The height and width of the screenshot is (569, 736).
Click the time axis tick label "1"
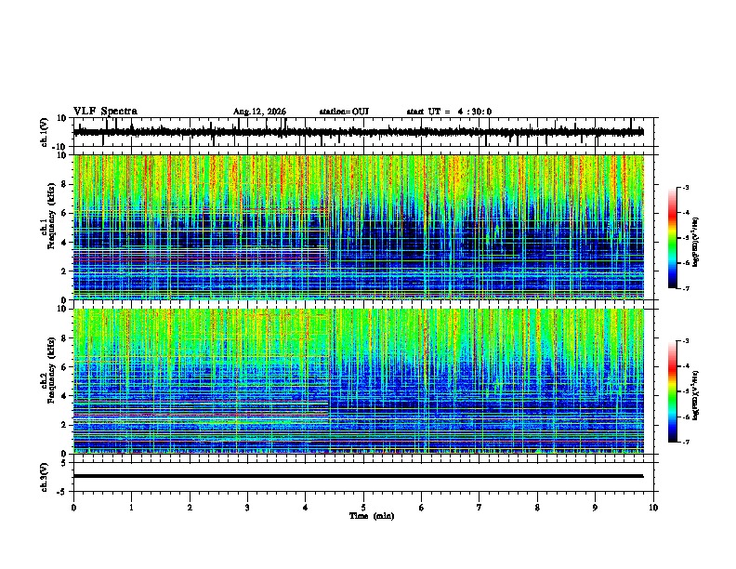[131, 508]
